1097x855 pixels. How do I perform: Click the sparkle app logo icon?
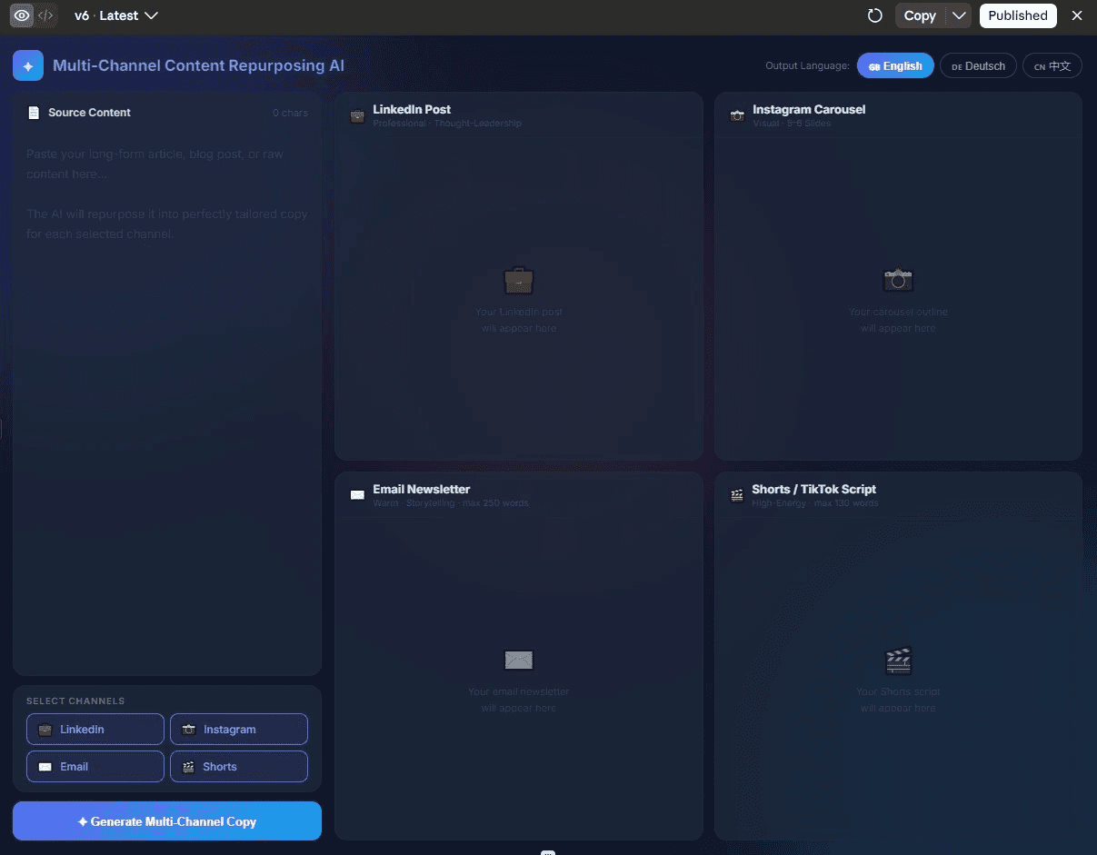pos(28,65)
